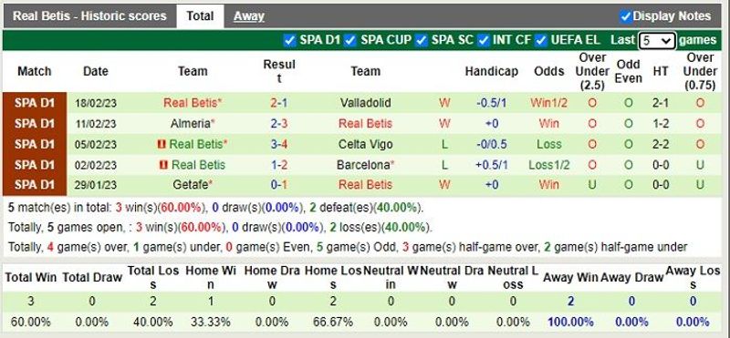Switch to the Away tab

coord(248,16)
